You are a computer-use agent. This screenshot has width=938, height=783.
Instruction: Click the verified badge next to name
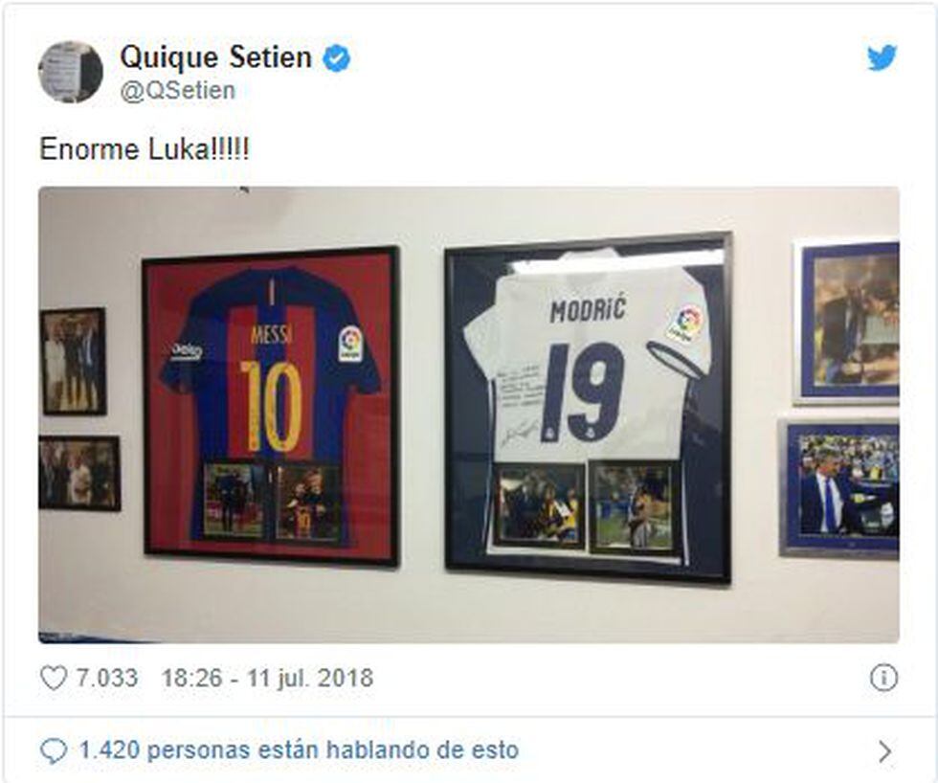[337, 58]
